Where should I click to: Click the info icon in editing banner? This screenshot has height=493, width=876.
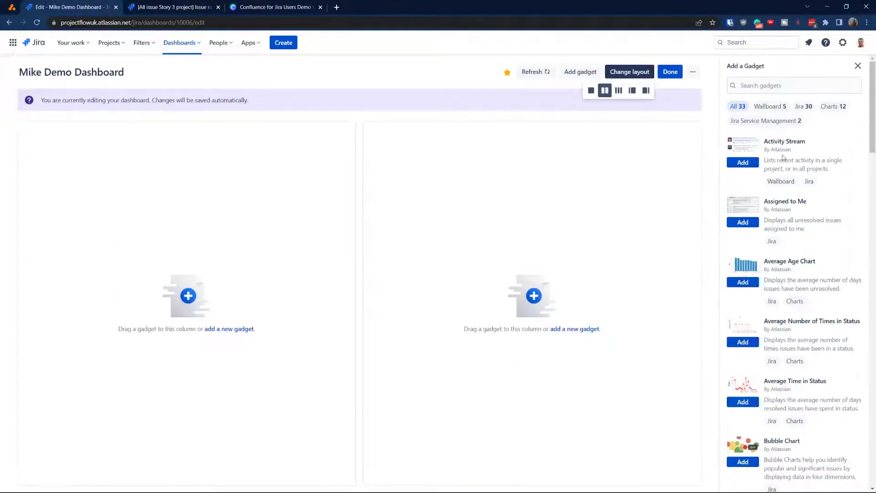tap(29, 100)
